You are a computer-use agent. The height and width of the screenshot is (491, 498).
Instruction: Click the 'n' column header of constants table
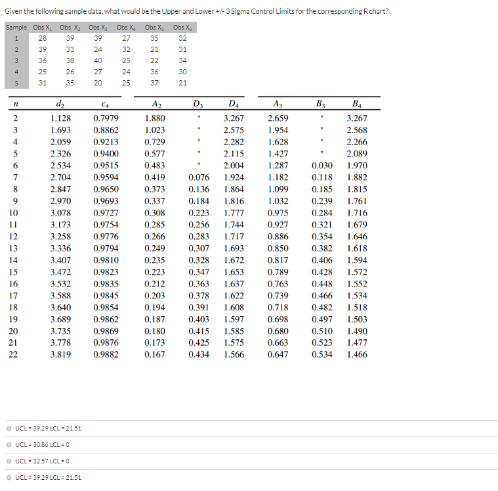pyautogui.click(x=16, y=104)
